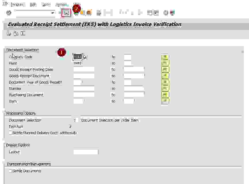Click the Get Variant icon
The image size is (249, 184).
pyautogui.click(x=16, y=34)
